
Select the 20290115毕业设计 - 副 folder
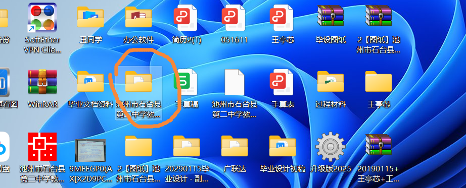(x=187, y=146)
